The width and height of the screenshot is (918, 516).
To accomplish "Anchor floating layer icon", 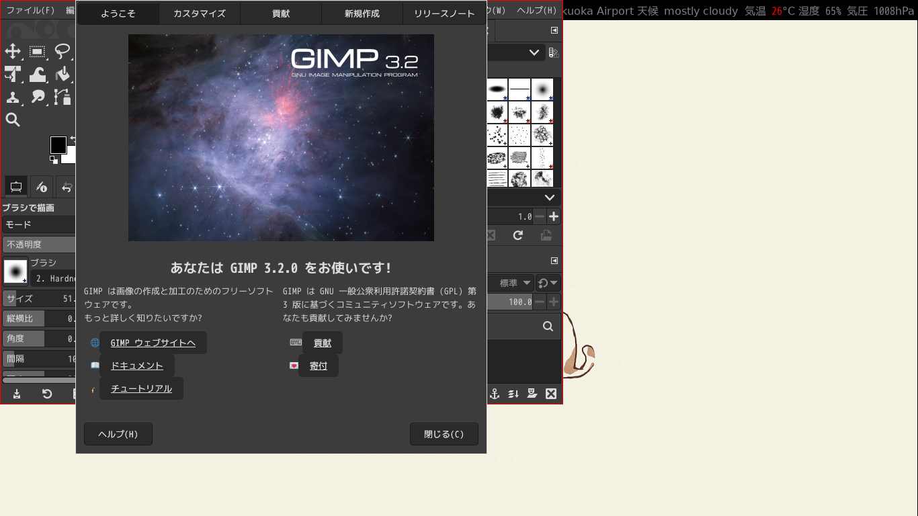I will tap(495, 394).
